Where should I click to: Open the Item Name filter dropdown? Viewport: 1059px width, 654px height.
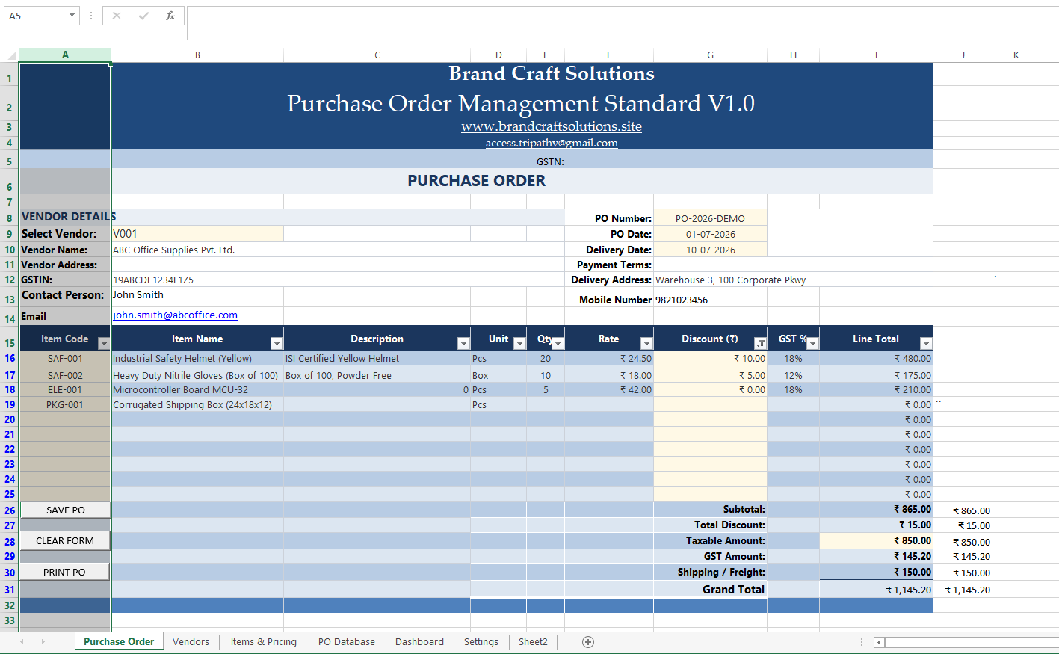click(x=277, y=343)
